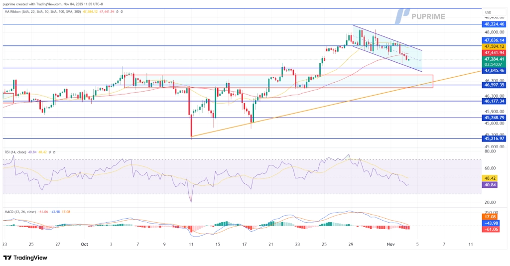Click the 45,216.97 bottom price level label
Image resolution: width=510 pixels, height=266 pixels.
[495, 139]
